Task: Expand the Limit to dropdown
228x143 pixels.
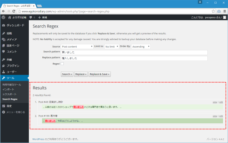Action: (112, 46)
